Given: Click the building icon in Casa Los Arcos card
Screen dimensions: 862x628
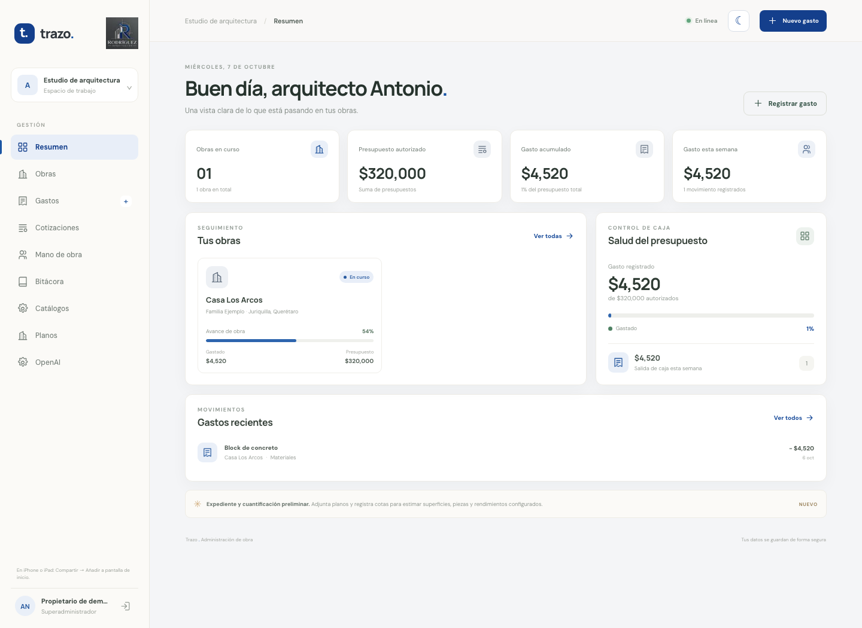Looking at the screenshot, I should coord(217,278).
